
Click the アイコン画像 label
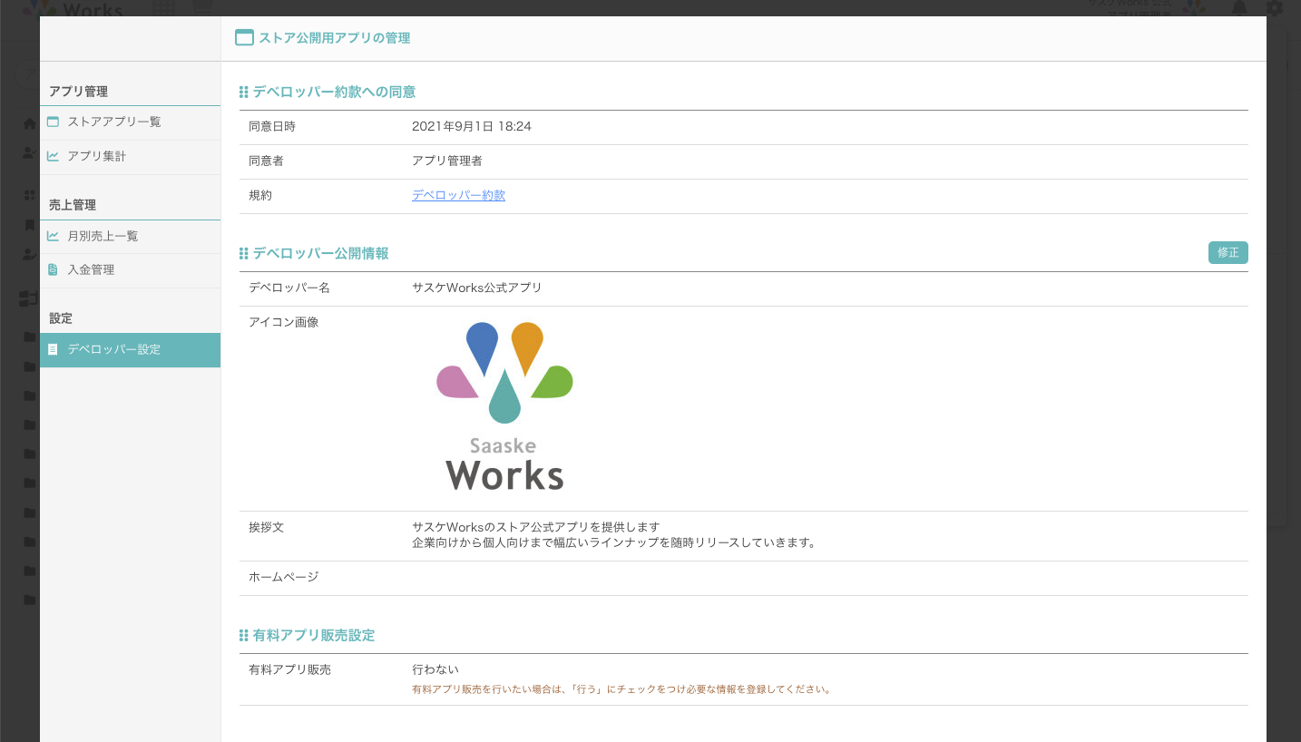pyautogui.click(x=284, y=322)
